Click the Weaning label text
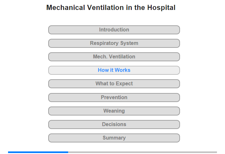 [114, 111]
